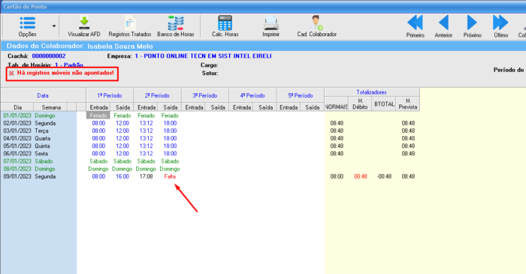Viewport: 526px width, 274px height.
Task: Click the highlighted Feriado cell on 01/01/2023
Action: (98, 116)
